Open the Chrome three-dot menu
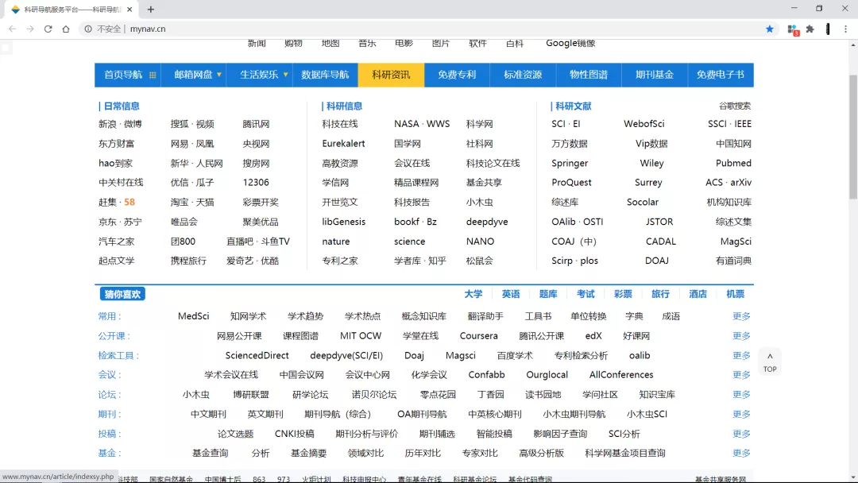858x483 pixels. tap(845, 29)
